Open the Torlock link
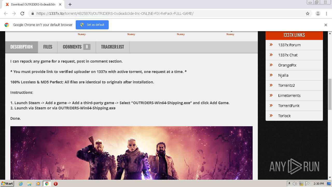Screen dimensions: 332x187 (x=284, y=116)
